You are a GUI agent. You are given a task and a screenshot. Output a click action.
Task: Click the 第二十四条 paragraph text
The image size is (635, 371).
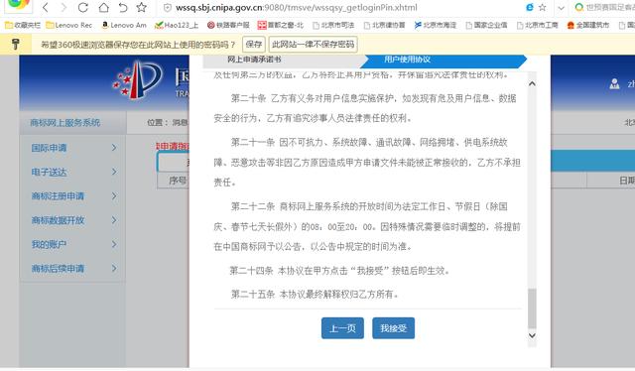pos(339,271)
